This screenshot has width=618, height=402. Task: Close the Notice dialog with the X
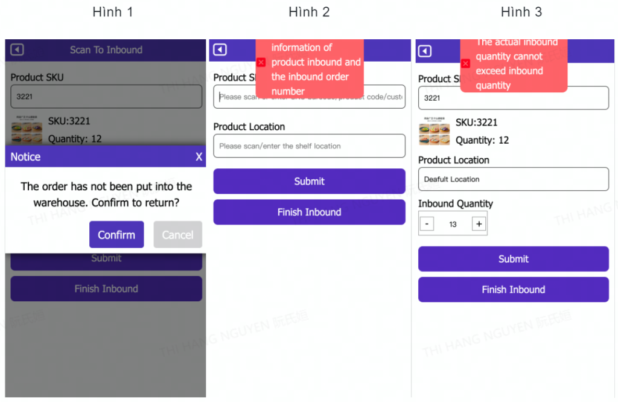click(199, 157)
